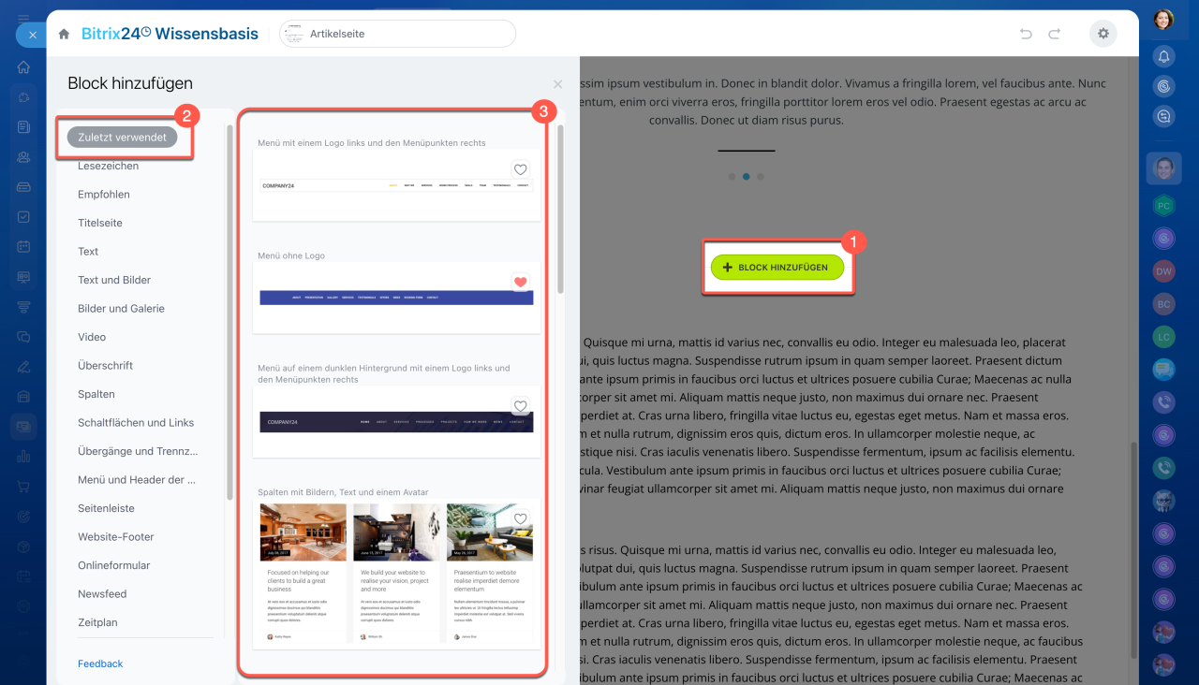
Task: Favorite the dark background menu block
Action: [521, 406]
